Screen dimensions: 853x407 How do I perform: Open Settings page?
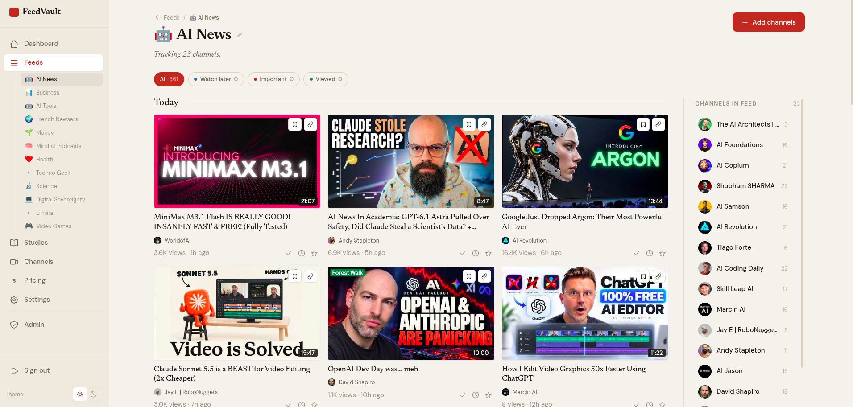(54, 300)
